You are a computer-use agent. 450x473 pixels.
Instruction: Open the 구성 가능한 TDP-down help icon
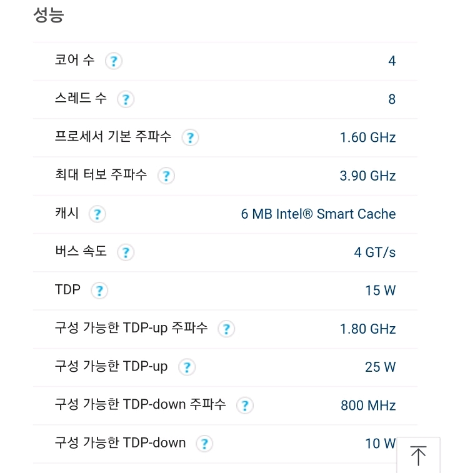tap(204, 444)
